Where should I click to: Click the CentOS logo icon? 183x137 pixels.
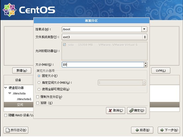point(10,10)
